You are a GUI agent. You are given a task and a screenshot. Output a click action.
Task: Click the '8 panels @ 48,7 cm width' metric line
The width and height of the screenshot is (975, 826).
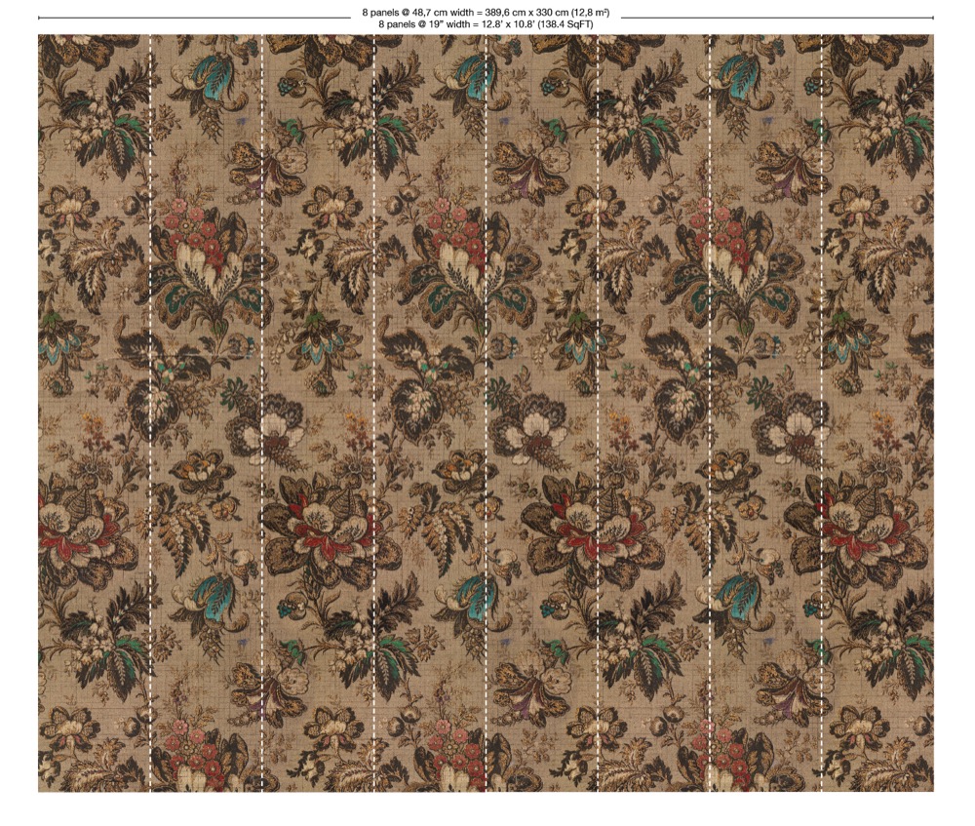[x=486, y=12]
